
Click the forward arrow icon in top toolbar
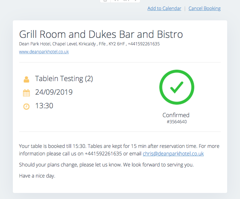pyautogui.click(x=136, y=1)
